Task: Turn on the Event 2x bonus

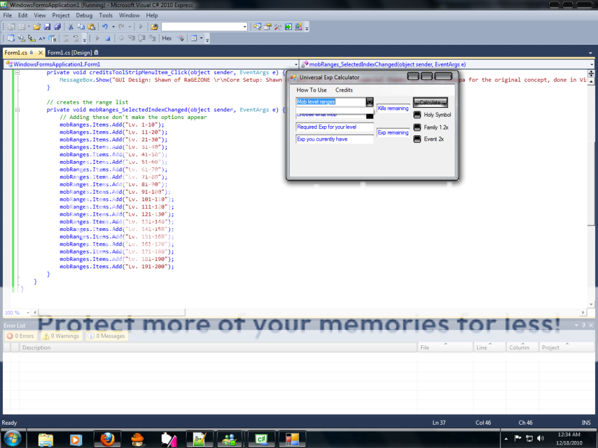Action: 417,139
